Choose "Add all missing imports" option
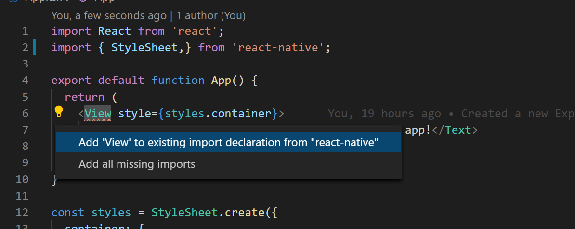 228,164
